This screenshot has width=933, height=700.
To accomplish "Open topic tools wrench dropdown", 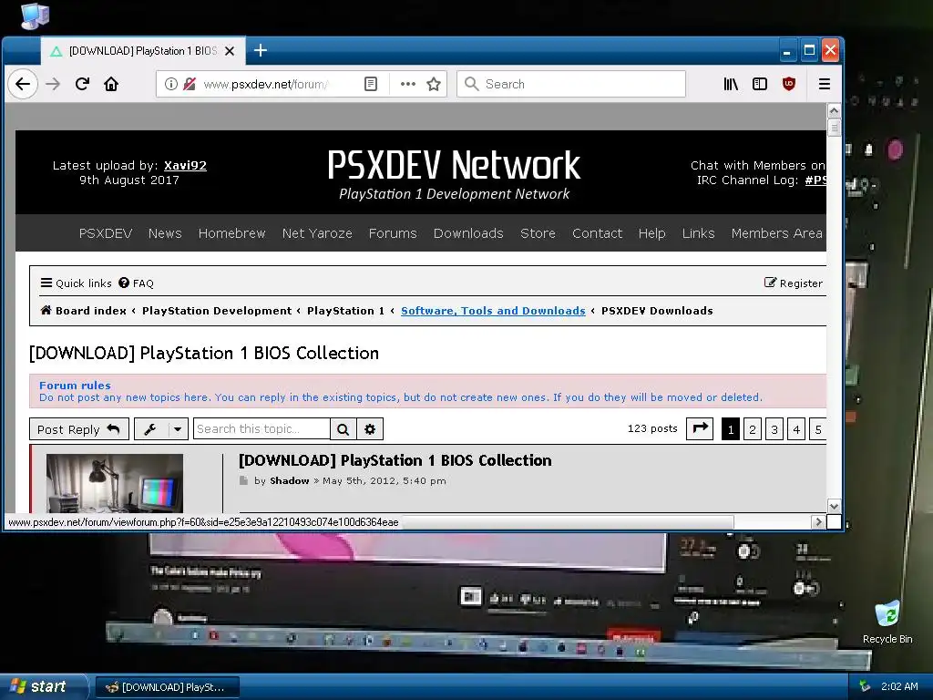I will [161, 429].
